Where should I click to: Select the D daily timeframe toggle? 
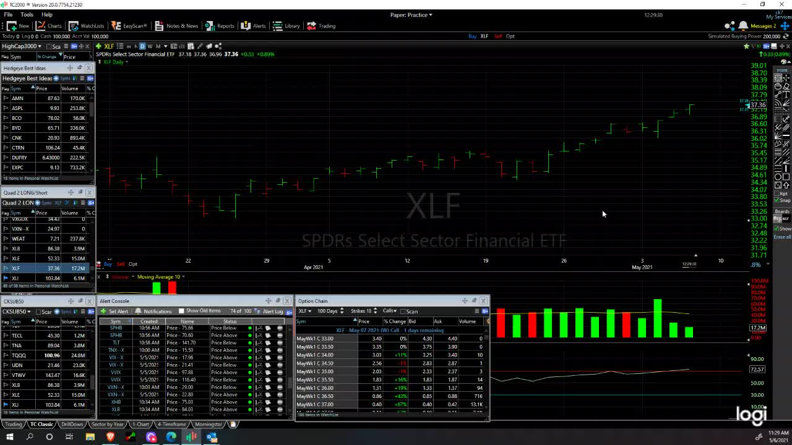pos(142,46)
